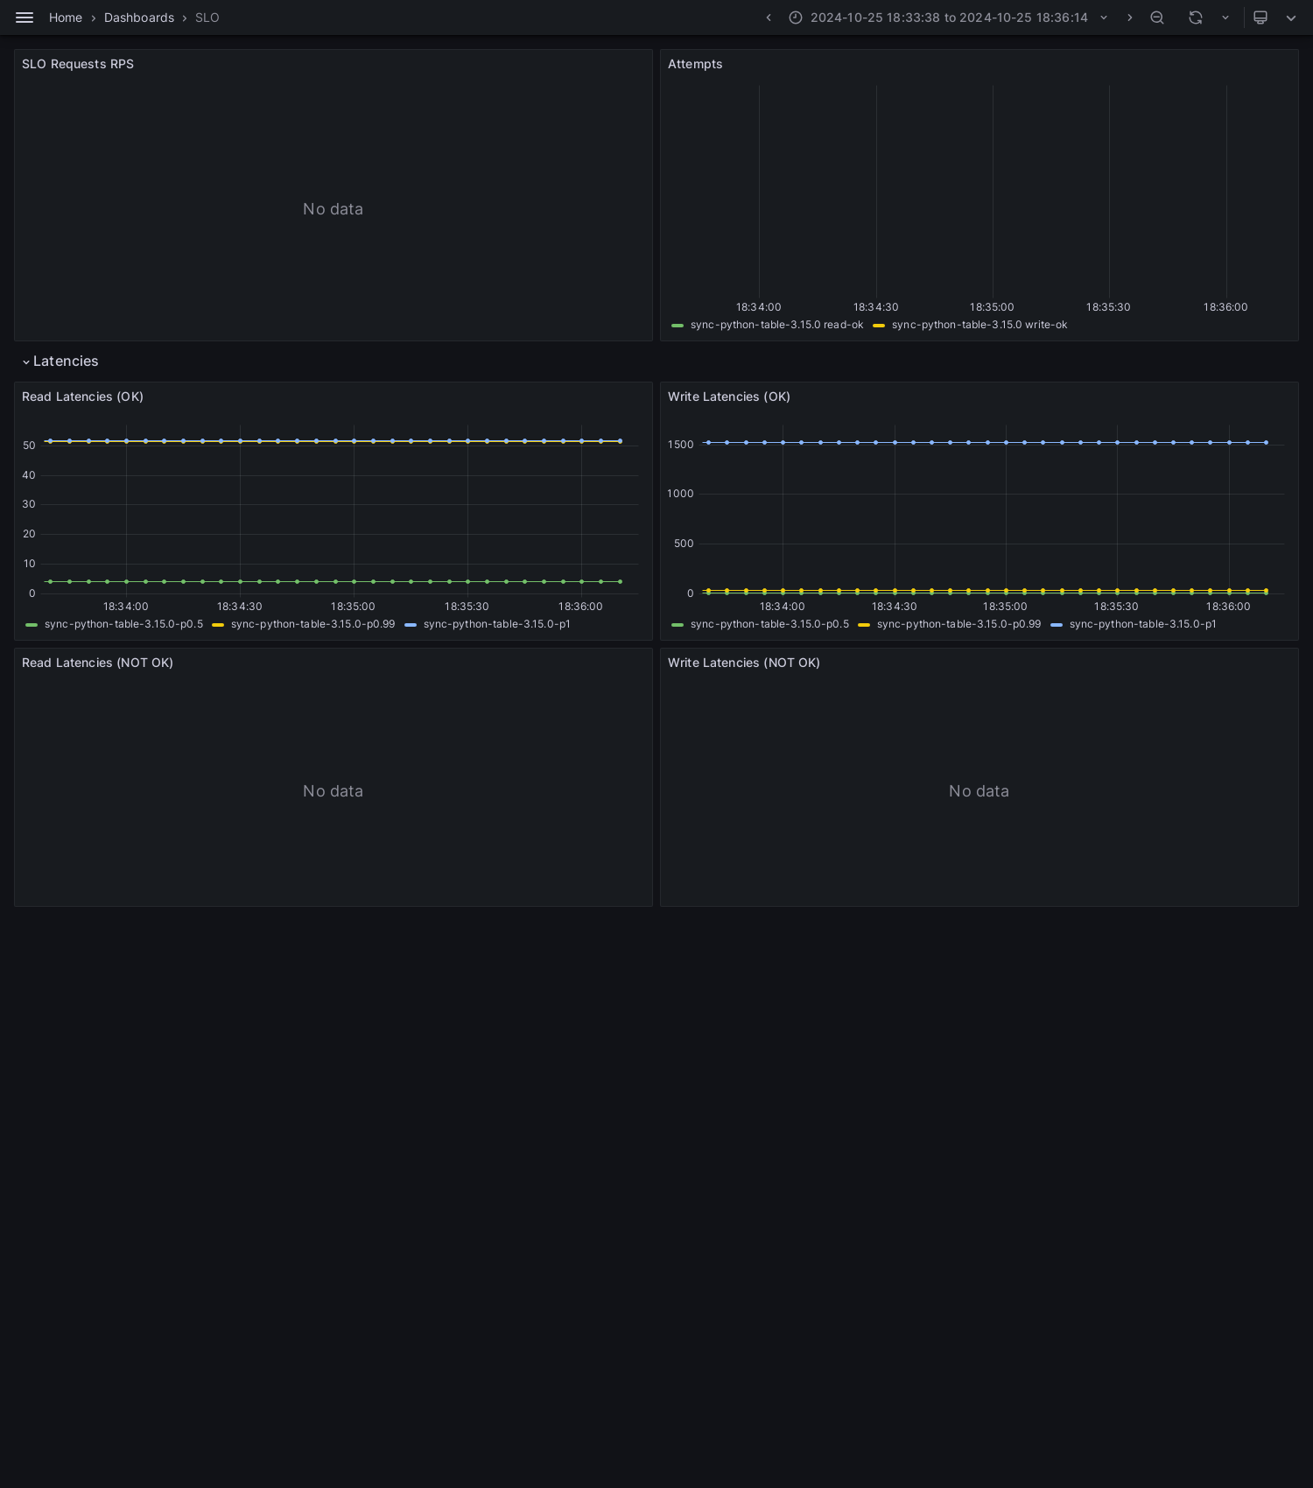Click the SLO breadcrumb
This screenshot has width=1313, height=1488.
[207, 18]
